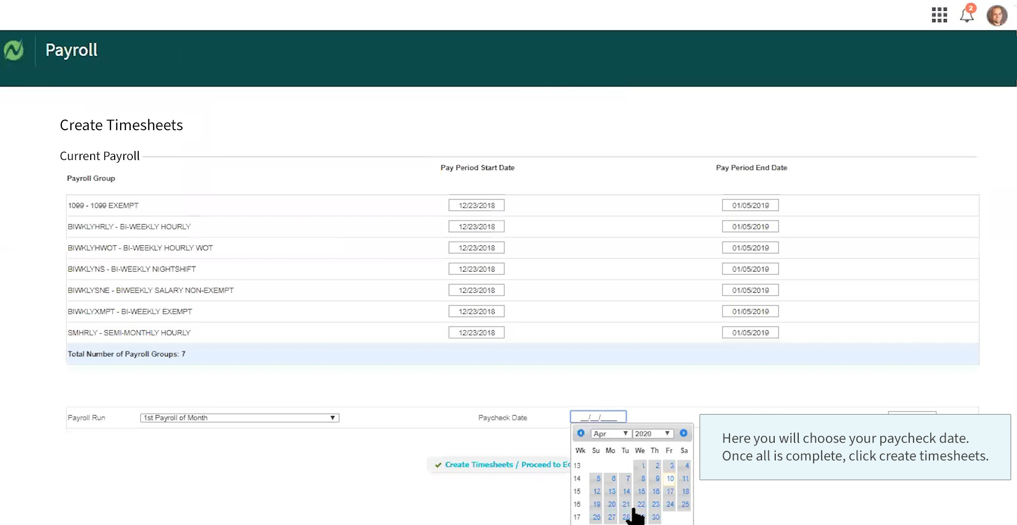The image size is (1017, 525).
Task: Select April 22 in the calendar
Action: (641, 504)
